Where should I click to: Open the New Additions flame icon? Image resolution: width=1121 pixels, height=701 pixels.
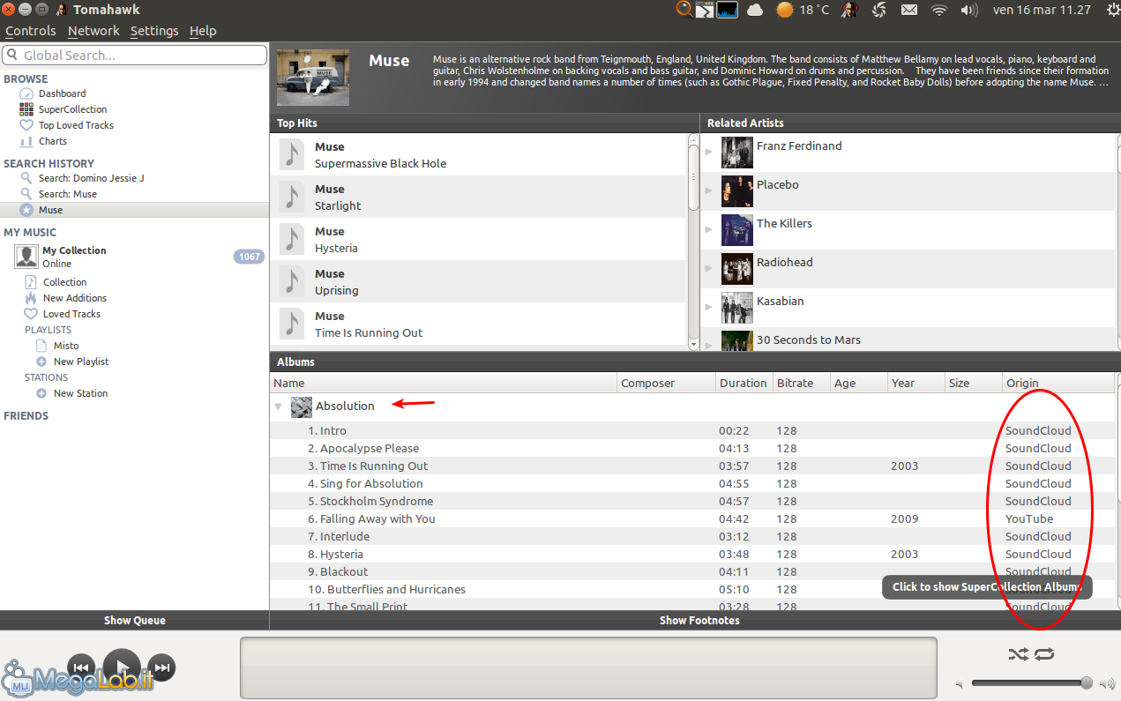click(31, 298)
